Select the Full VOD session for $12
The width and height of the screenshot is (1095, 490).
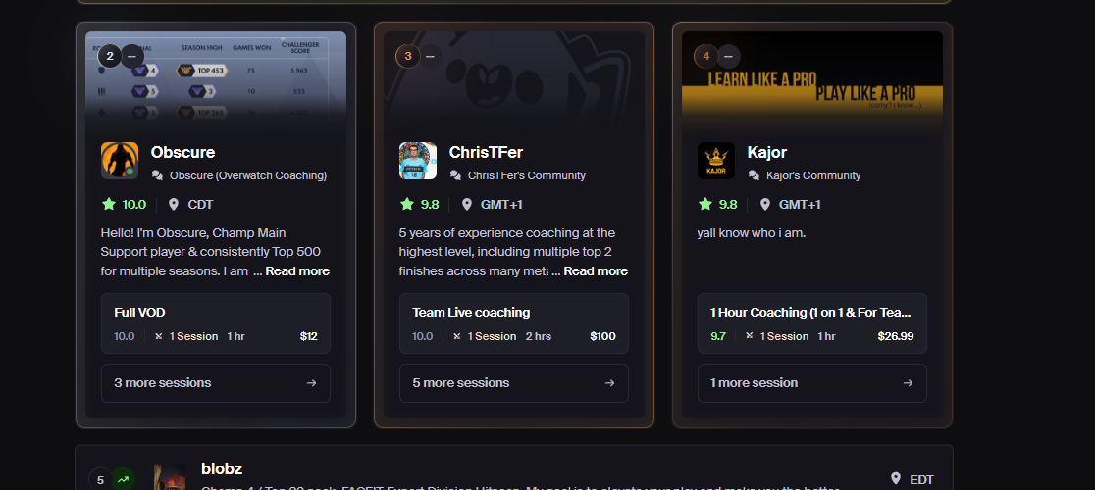tap(216, 323)
